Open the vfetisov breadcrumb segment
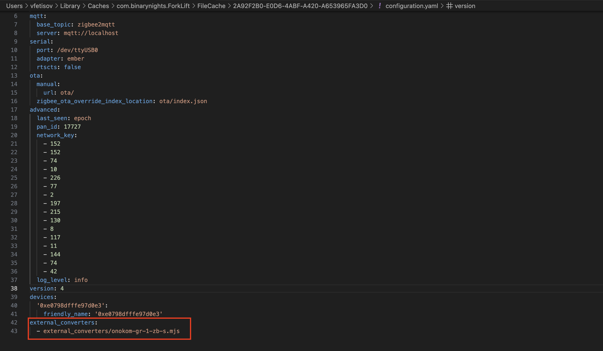Viewport: 603px width, 351px height. point(41,6)
